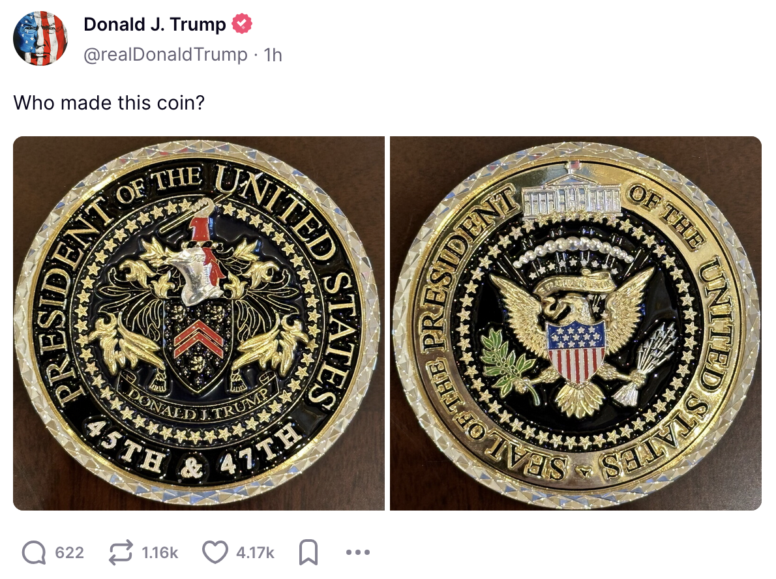Click the 1.16k reposts count
Viewport: 776px width, 579px height.
coord(160,552)
